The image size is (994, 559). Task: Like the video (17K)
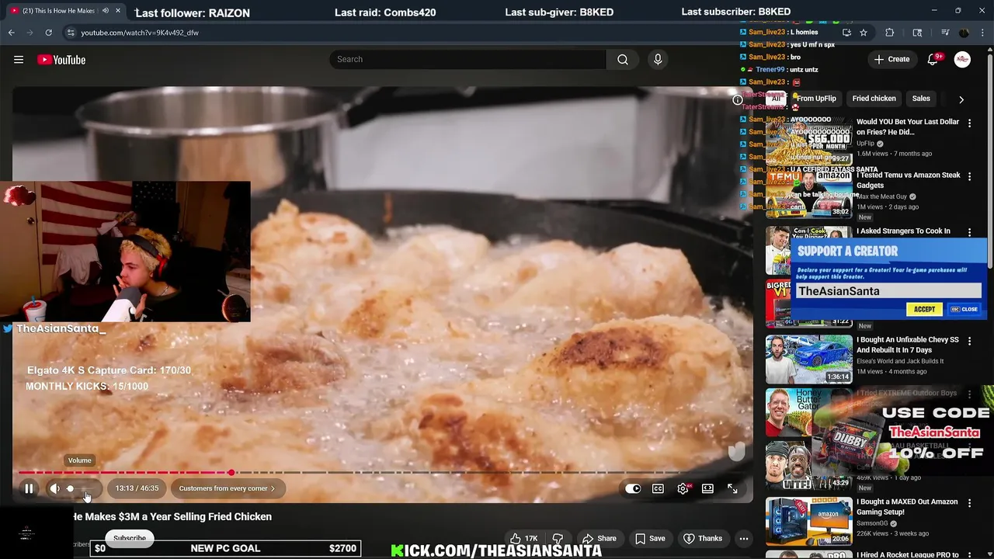point(524,538)
